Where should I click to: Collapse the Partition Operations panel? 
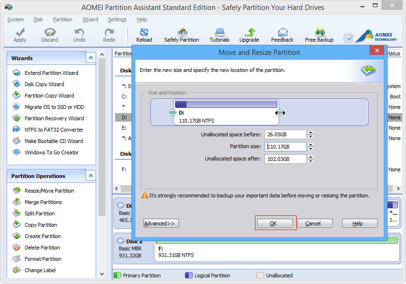[90, 176]
